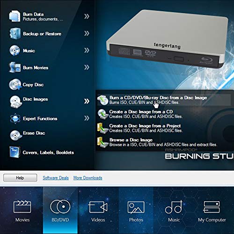Open the Software Deals link
Image resolution: width=234 pixels, height=234 pixels.
(x=56, y=178)
